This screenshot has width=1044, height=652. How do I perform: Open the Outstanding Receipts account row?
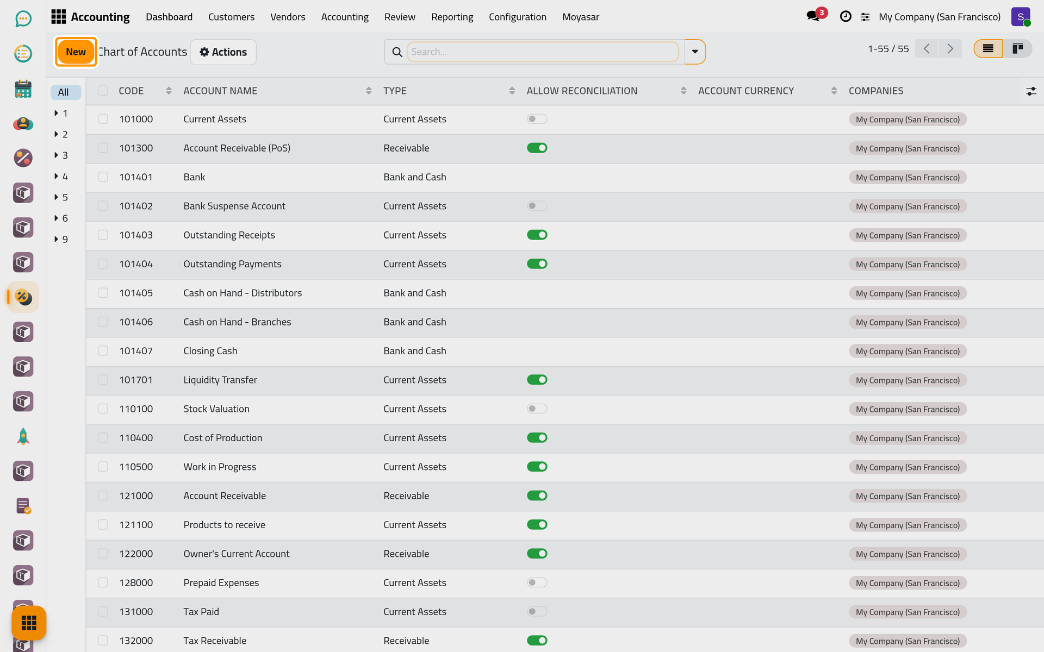click(x=564, y=235)
